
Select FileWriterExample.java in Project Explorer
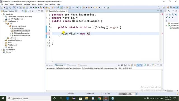tap(22, 36)
